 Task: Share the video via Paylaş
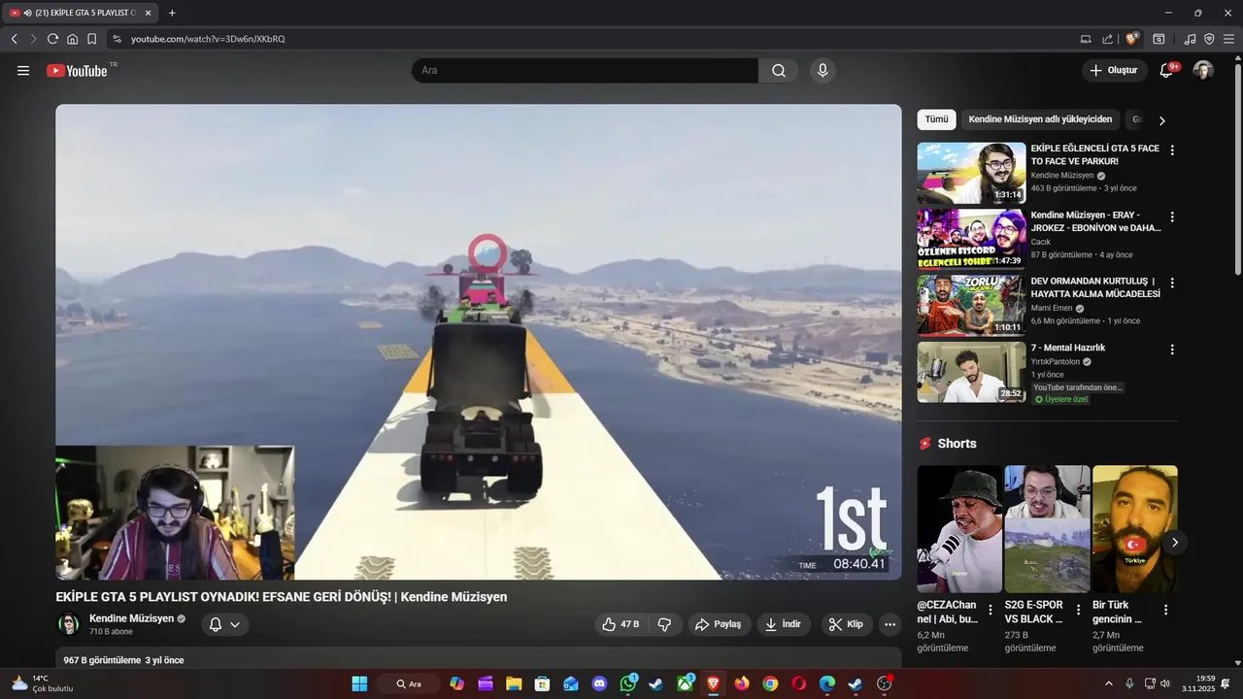(719, 624)
